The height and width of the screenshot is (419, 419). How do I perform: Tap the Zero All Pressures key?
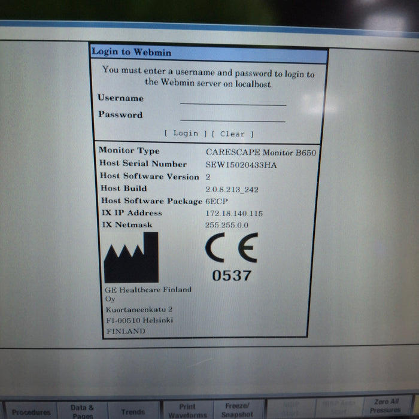(385, 406)
